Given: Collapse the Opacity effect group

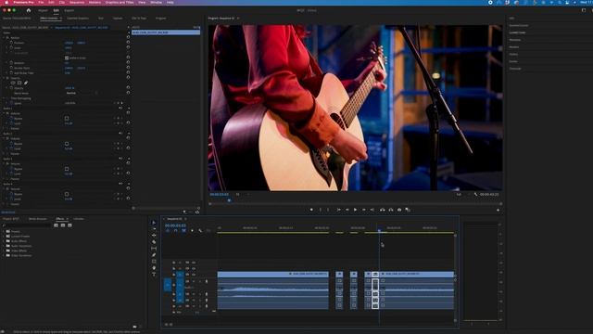Looking at the screenshot, I should coord(4,78).
